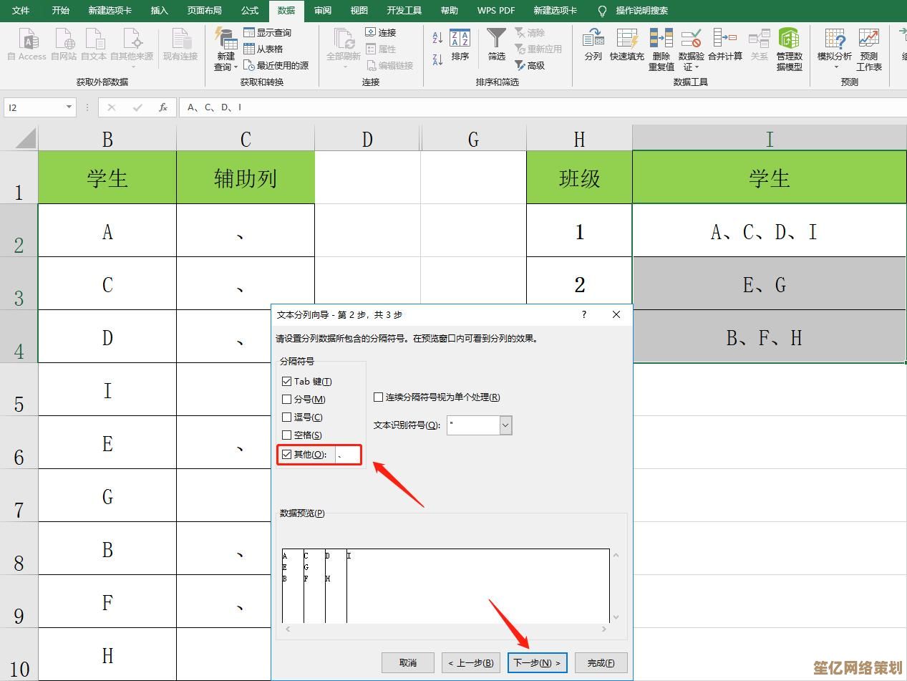Click the 排序 sort icon
907x681 pixels.
point(460,41)
